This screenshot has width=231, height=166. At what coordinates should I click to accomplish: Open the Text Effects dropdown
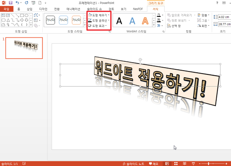pos(160,26)
